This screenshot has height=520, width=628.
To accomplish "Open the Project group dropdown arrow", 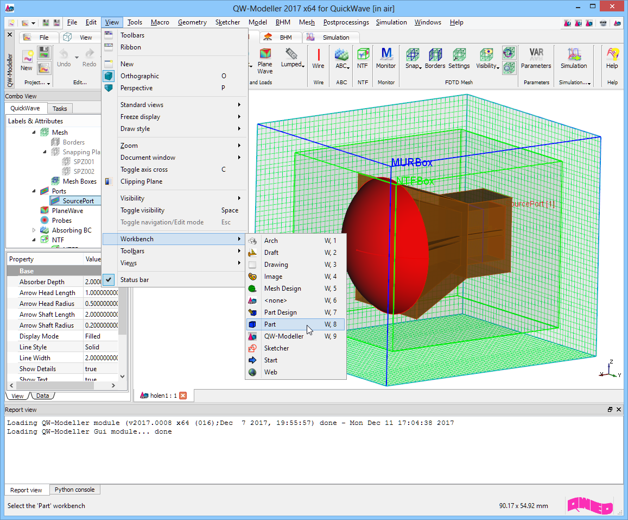I will [x=48, y=83].
